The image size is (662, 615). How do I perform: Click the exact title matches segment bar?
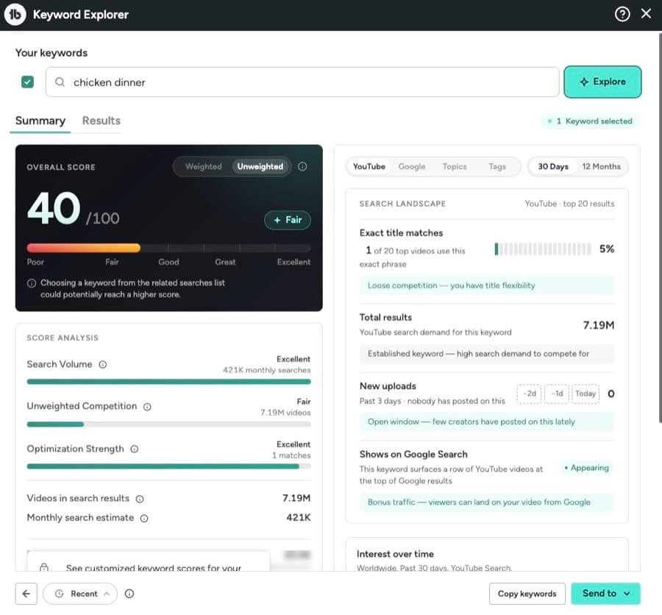(x=543, y=249)
